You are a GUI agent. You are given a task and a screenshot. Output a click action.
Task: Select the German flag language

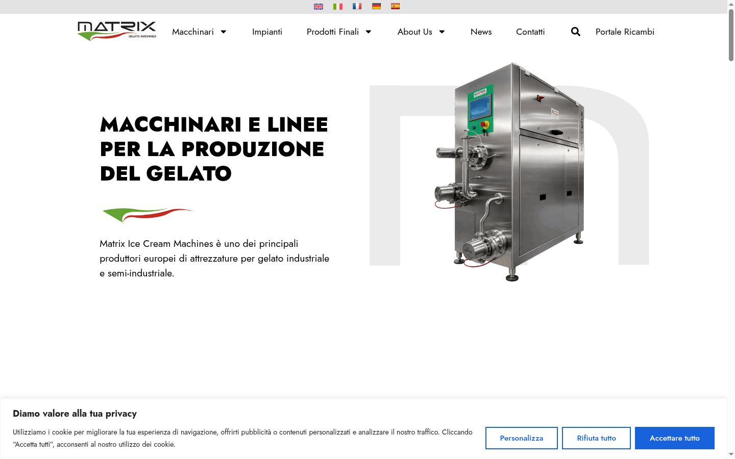376,7
